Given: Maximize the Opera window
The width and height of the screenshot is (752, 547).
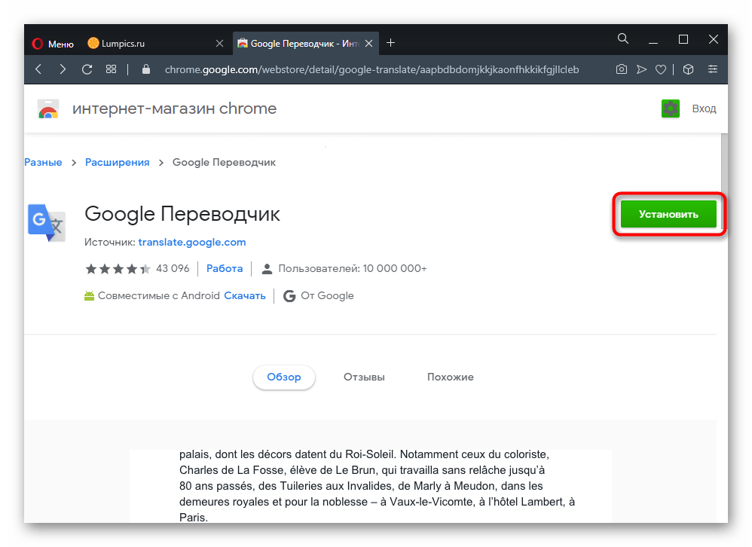Looking at the screenshot, I should pyautogui.click(x=683, y=39).
